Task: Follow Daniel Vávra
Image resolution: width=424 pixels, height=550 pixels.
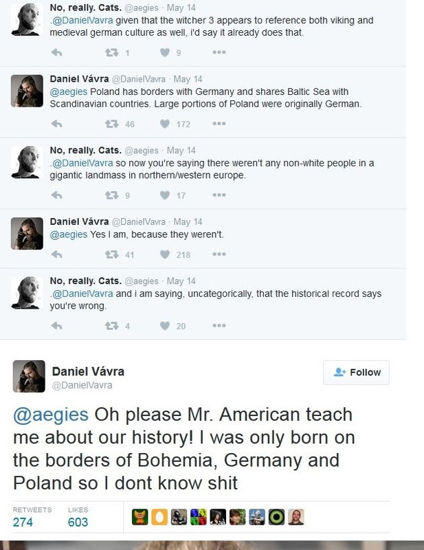Action: [356, 372]
